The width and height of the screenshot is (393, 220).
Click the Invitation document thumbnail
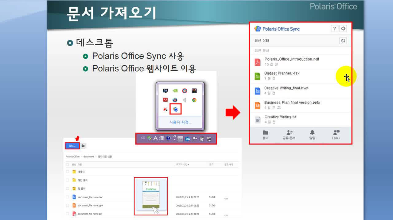151,196
